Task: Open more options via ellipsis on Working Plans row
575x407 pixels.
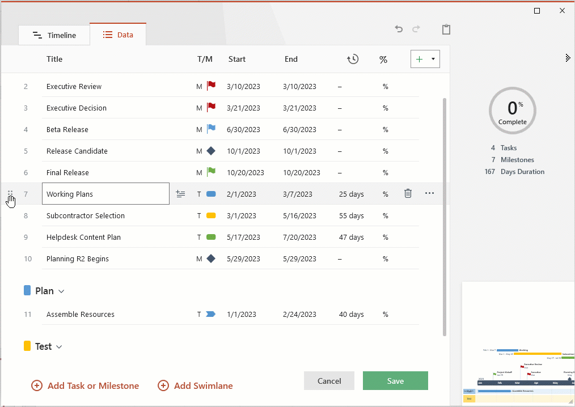Action: click(x=429, y=193)
